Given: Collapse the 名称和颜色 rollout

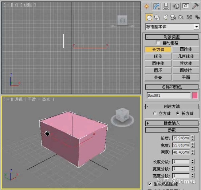Looking at the screenshot, I should pos(172,87).
